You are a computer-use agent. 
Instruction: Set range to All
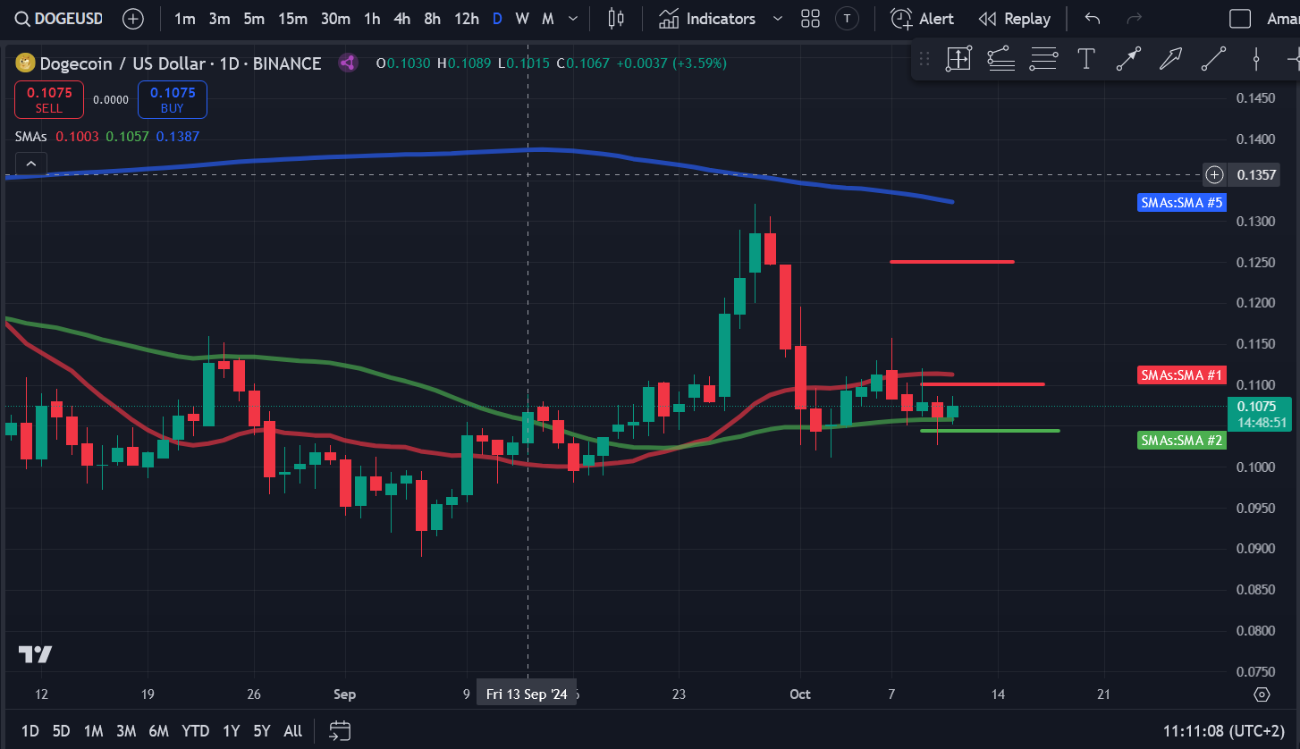pyautogui.click(x=293, y=731)
